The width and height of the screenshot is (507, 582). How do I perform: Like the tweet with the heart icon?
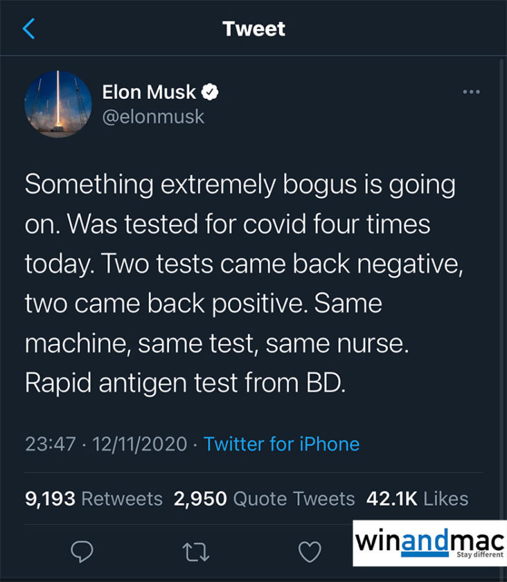(310, 551)
